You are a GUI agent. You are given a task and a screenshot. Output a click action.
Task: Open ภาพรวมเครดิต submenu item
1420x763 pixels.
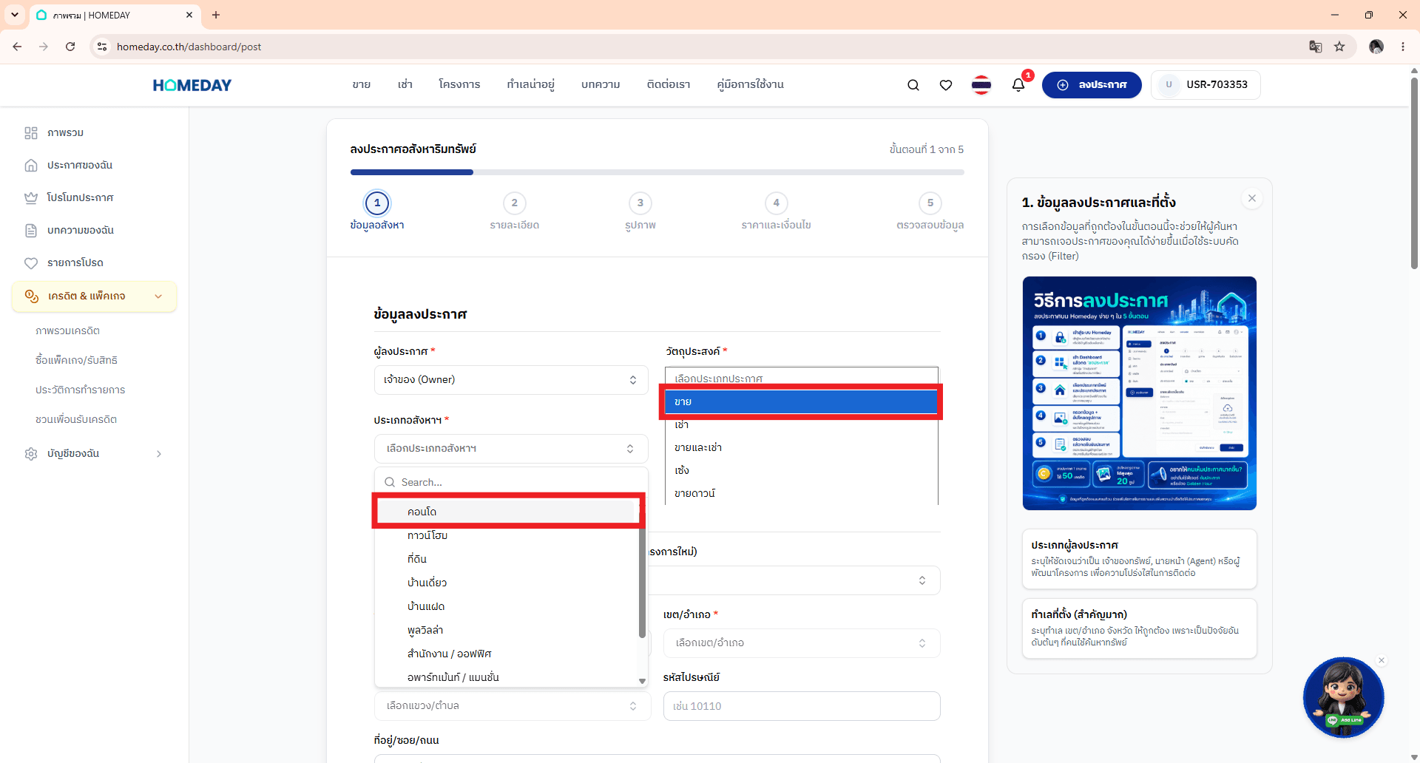tap(68, 330)
